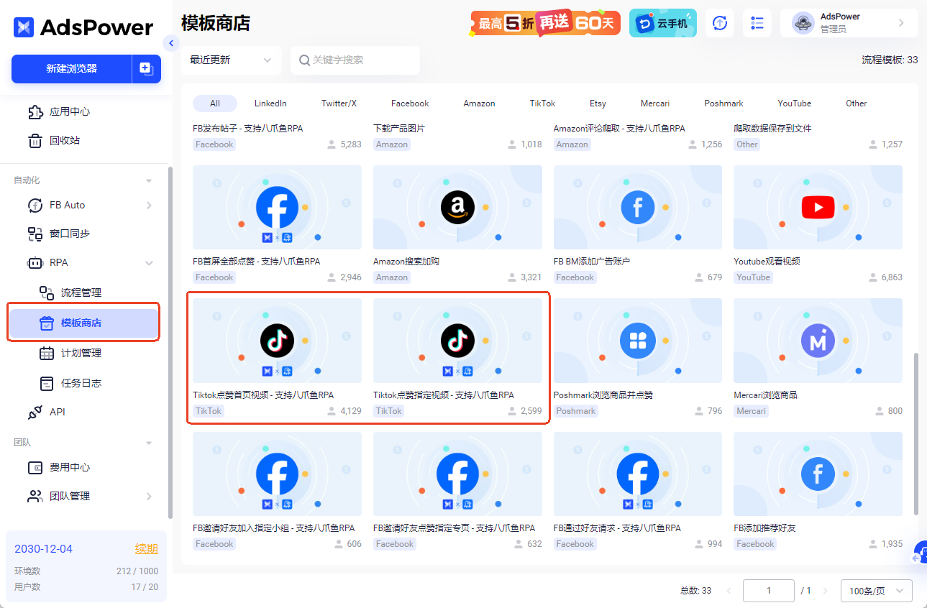Click the cloud phone (云手机) button
927x608 pixels.
click(663, 23)
